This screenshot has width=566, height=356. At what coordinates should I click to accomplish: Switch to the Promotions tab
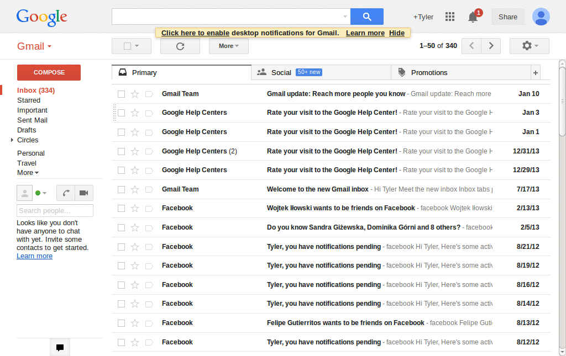(x=461, y=73)
